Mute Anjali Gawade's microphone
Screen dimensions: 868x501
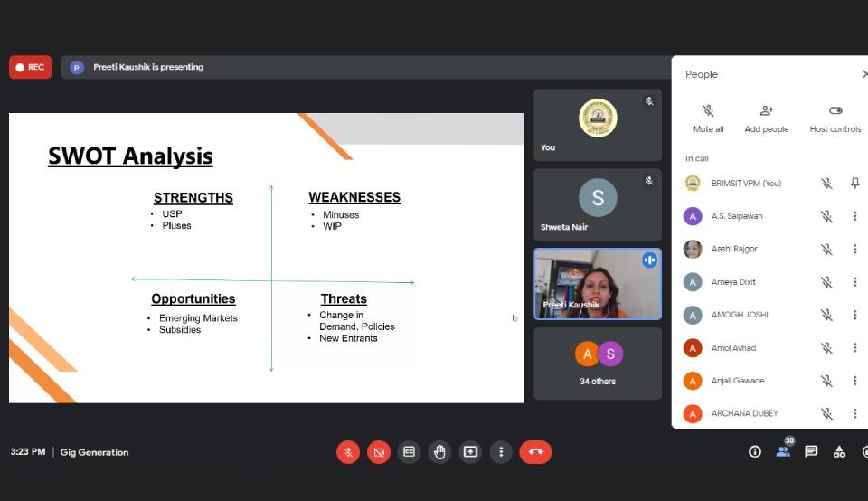826,381
